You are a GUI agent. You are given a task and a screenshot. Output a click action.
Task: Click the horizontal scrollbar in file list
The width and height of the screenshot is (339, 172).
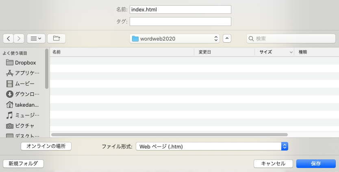[169, 134]
